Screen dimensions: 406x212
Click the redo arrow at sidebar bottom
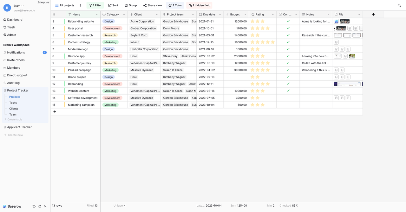click(x=40, y=206)
